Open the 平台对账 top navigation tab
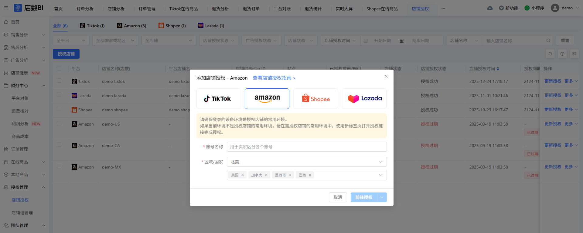Screen dimensions: 583x233 click(x=282, y=9)
